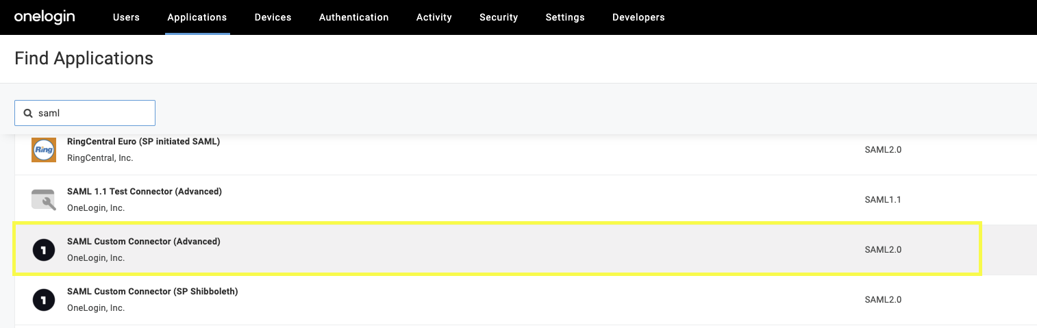Click the SAML1.1 protocol label

883,200
